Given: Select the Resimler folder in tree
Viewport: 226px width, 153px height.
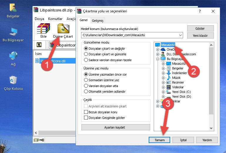Looking at the screenshot, I should click(178, 82).
